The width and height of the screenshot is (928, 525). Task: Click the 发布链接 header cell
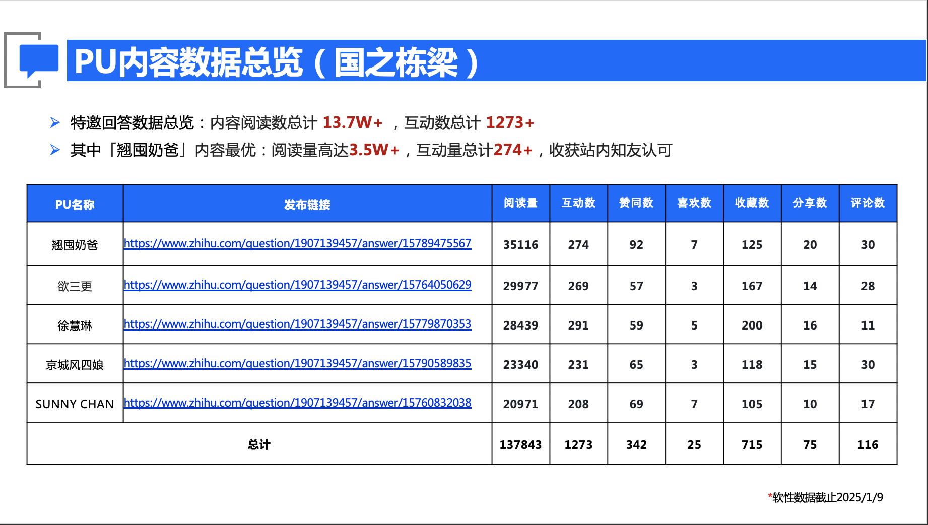tap(307, 204)
